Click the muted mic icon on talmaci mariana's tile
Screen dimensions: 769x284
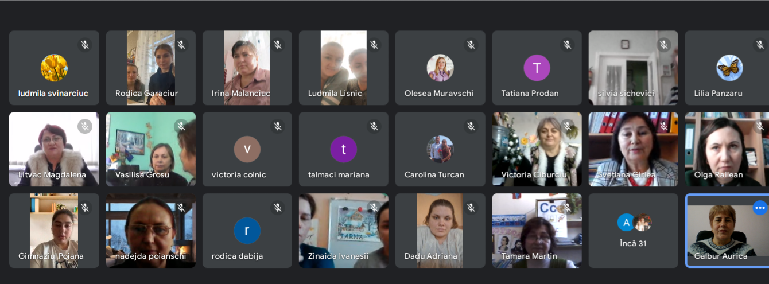(x=374, y=126)
